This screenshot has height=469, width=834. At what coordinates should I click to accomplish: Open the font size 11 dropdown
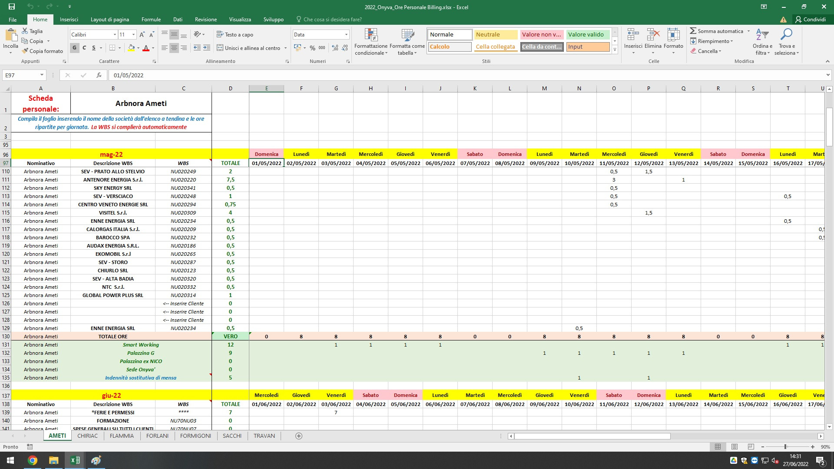coord(133,34)
